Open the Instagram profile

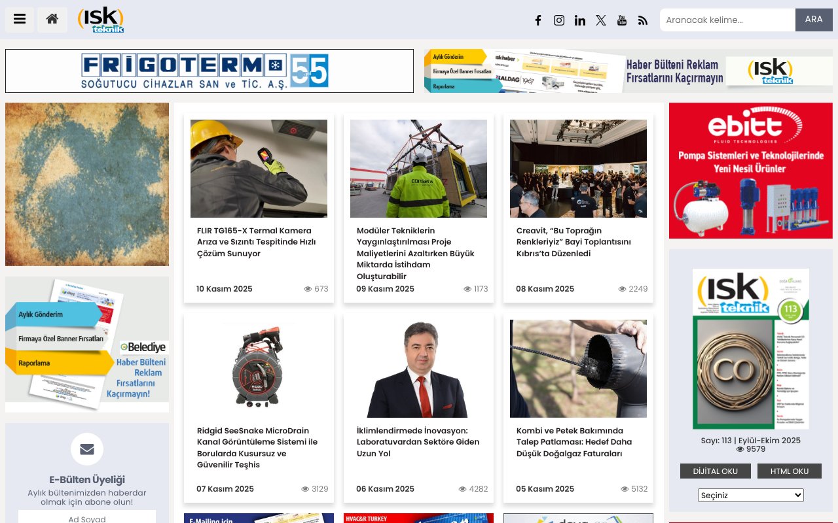tap(559, 20)
